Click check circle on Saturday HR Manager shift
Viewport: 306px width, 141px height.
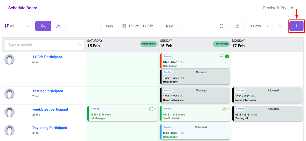[x=151, y=109]
